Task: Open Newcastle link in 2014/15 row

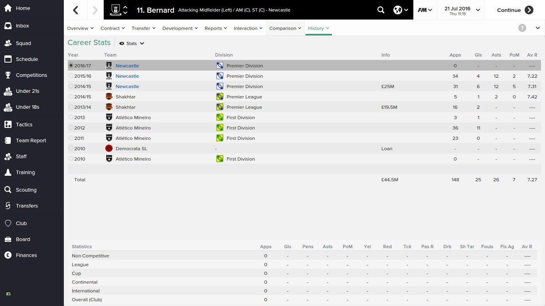Action: point(127,86)
